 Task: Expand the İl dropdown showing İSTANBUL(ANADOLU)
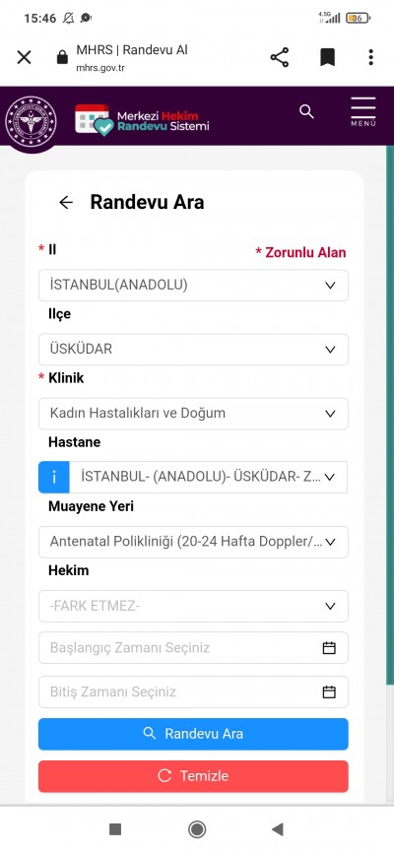(x=193, y=285)
